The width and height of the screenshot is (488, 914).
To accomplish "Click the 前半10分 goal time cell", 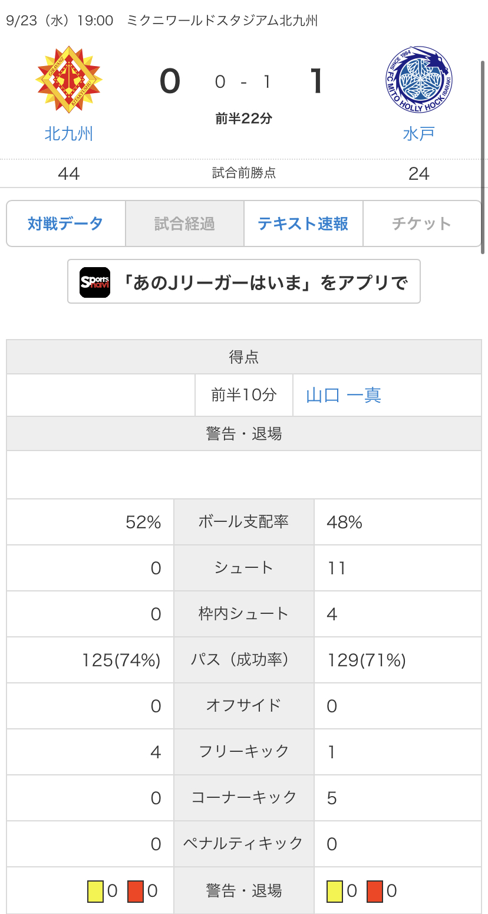I will pos(243,395).
